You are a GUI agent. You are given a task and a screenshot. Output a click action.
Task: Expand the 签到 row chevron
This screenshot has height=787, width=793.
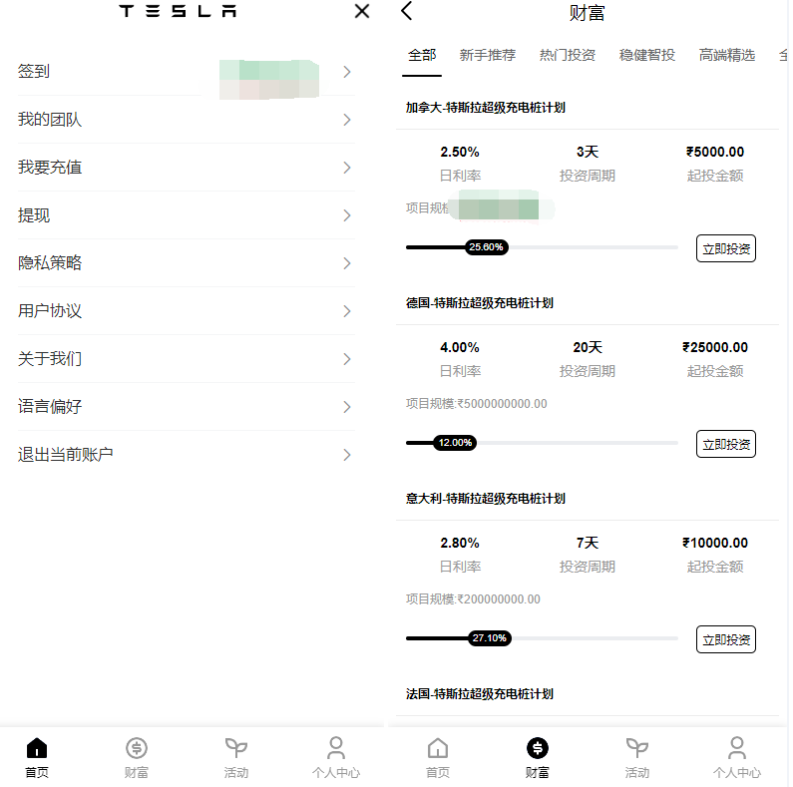tap(347, 72)
